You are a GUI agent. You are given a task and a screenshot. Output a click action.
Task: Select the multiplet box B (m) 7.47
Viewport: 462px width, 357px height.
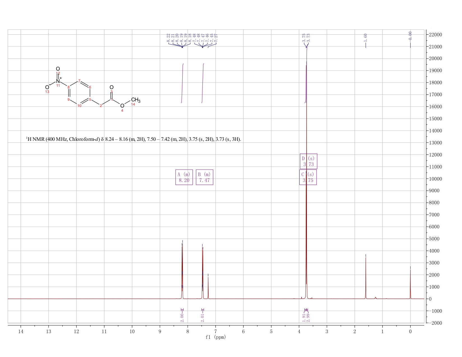[x=204, y=177]
